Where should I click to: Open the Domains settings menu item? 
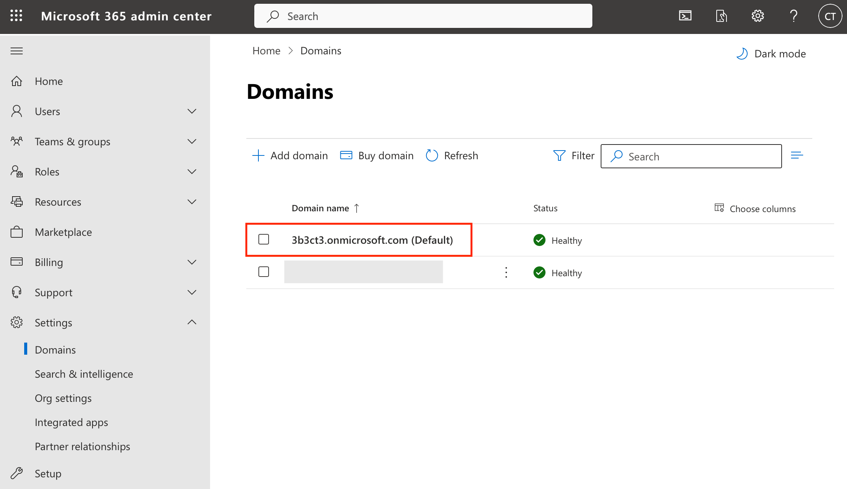(x=55, y=350)
